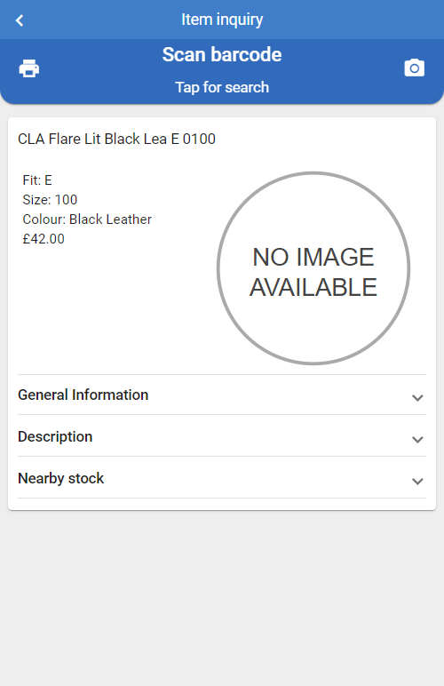Click the Fit: E detail line
This screenshot has height=686, width=444.
tap(37, 179)
